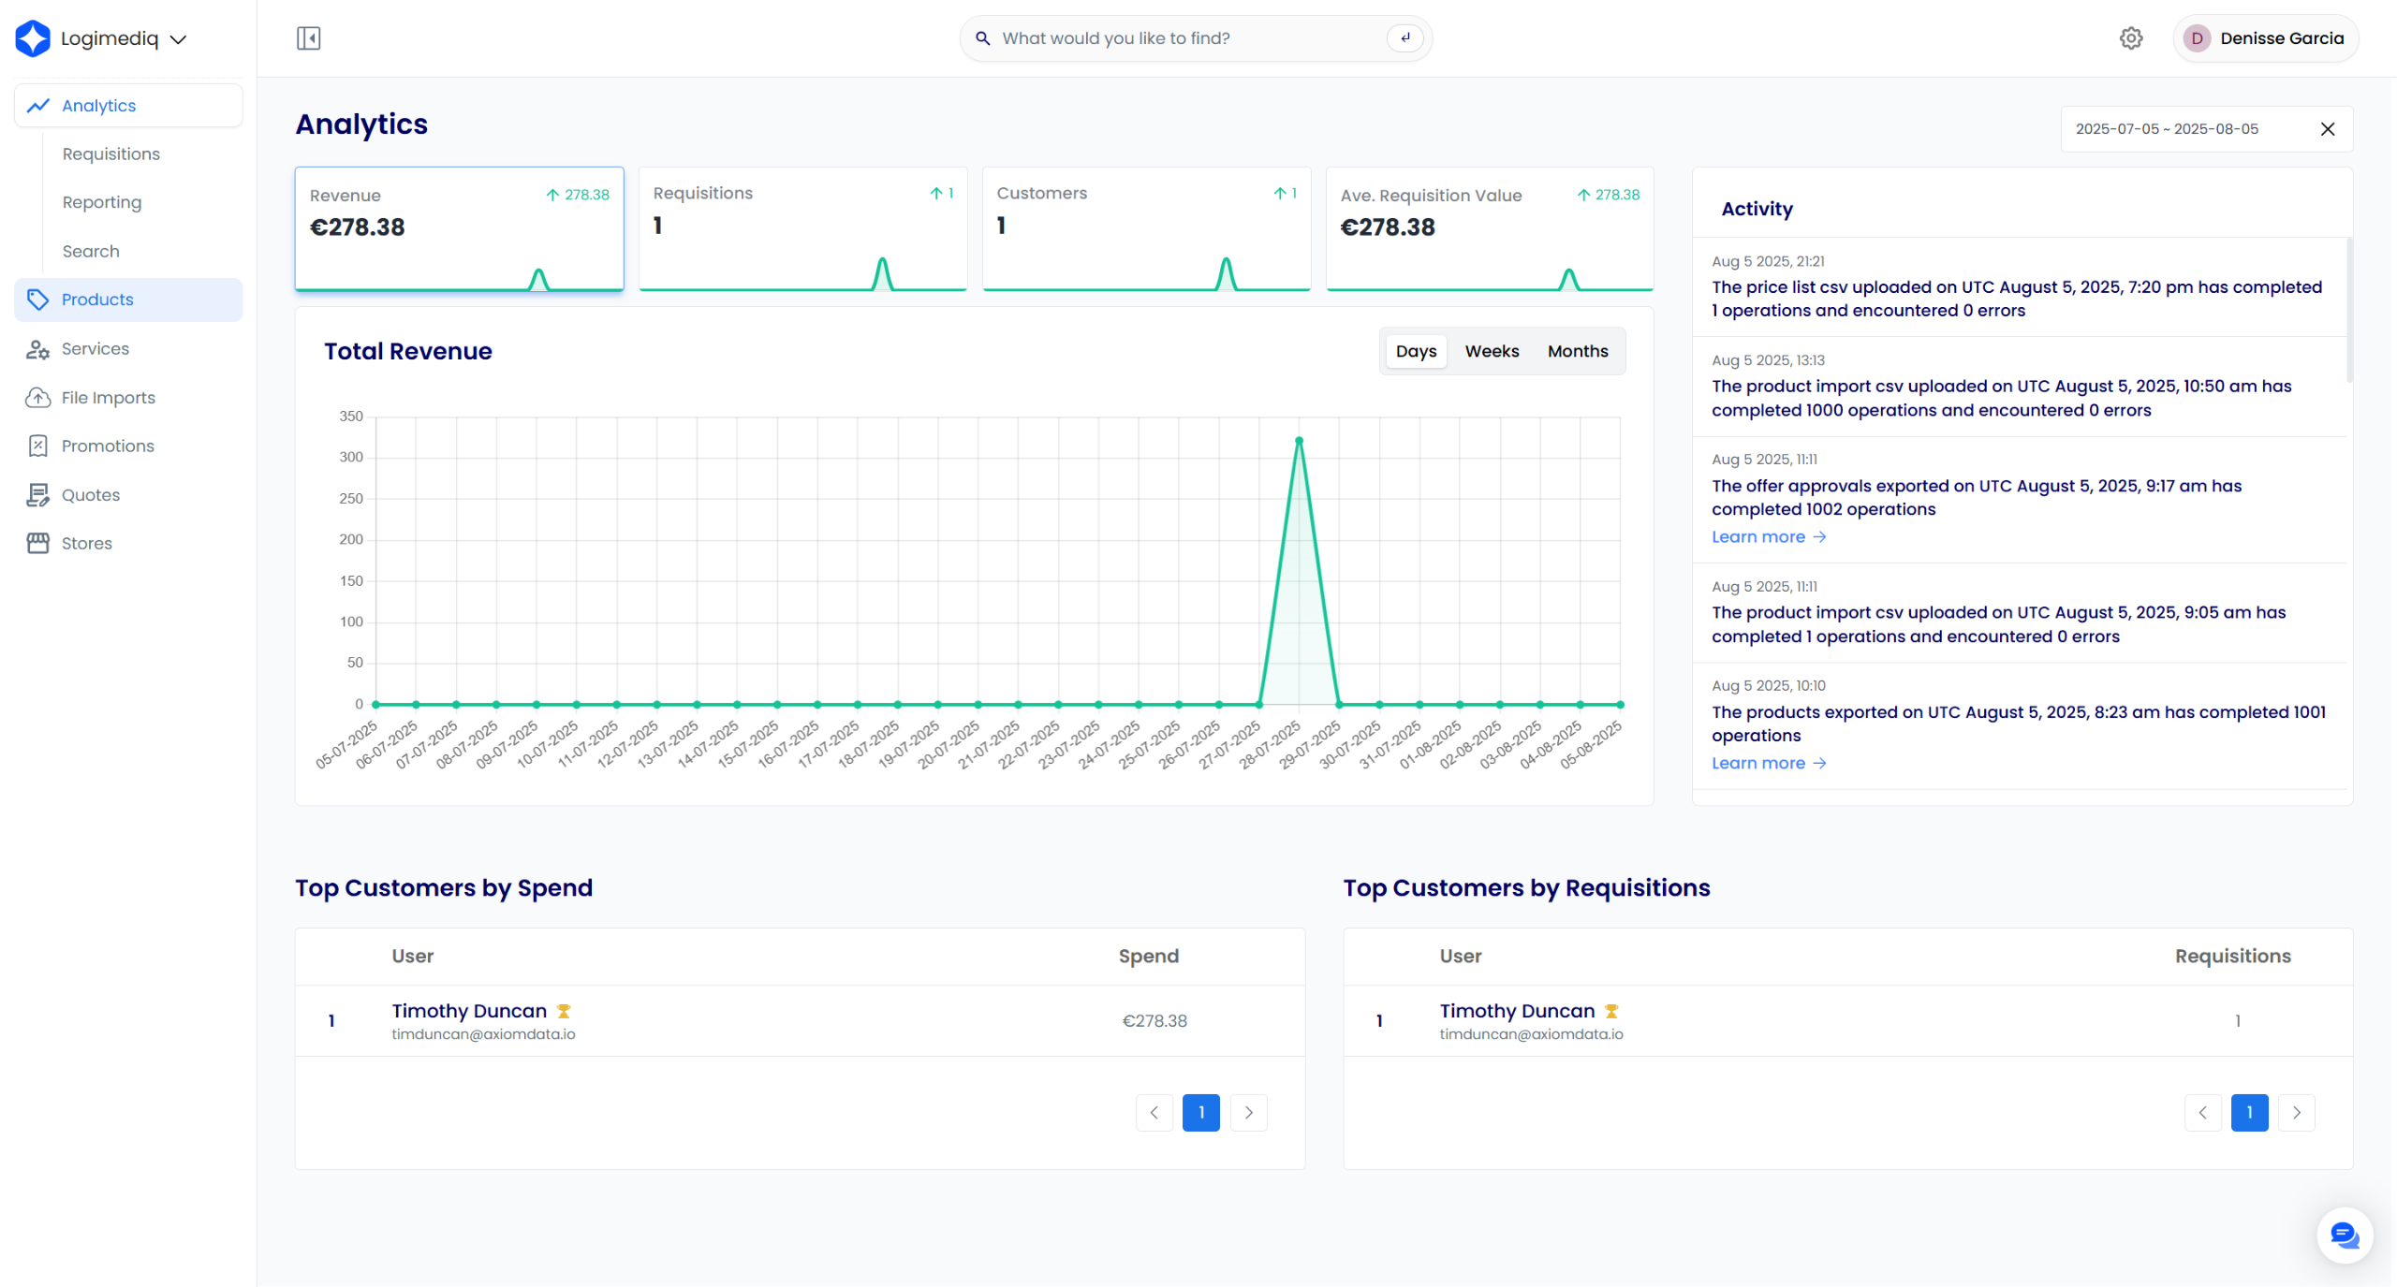Open the chat support bubble
Screen dimensions: 2397x1287
[2344, 1235]
